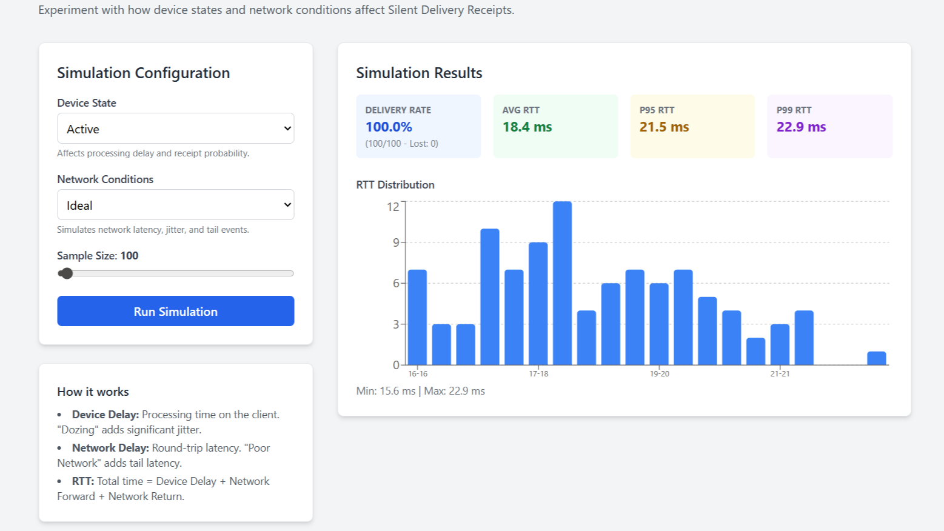This screenshot has height=531, width=944.
Task: Click 'Simulates network latency, jitter, and tail events.' hint
Action: [153, 230]
